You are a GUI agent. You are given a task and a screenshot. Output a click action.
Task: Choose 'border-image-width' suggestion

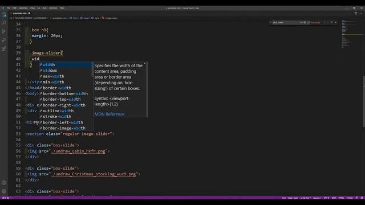tap(66, 128)
